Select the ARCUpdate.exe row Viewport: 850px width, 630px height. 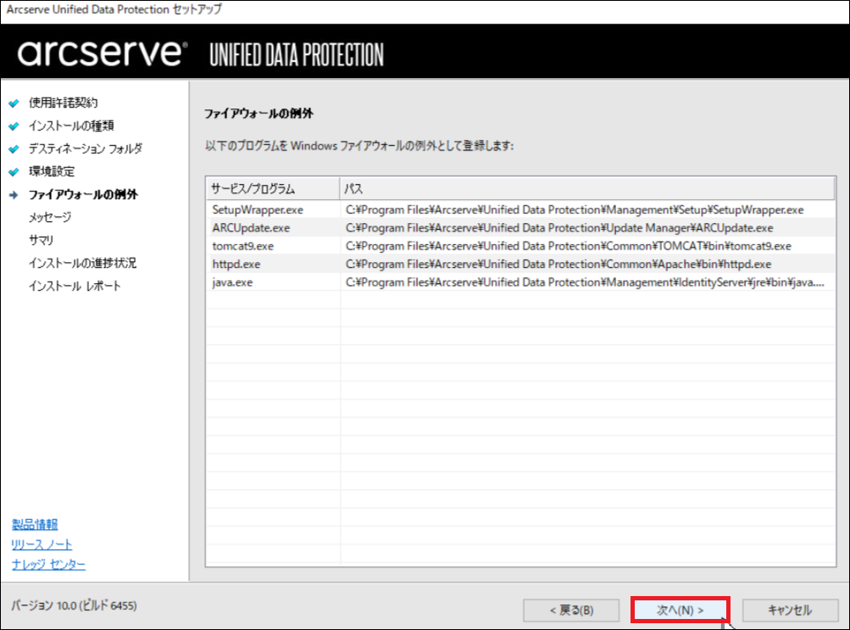[520, 228]
